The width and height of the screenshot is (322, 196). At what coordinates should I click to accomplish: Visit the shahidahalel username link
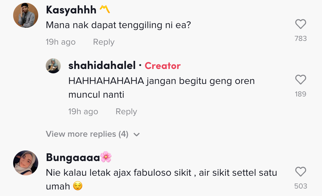click(102, 66)
